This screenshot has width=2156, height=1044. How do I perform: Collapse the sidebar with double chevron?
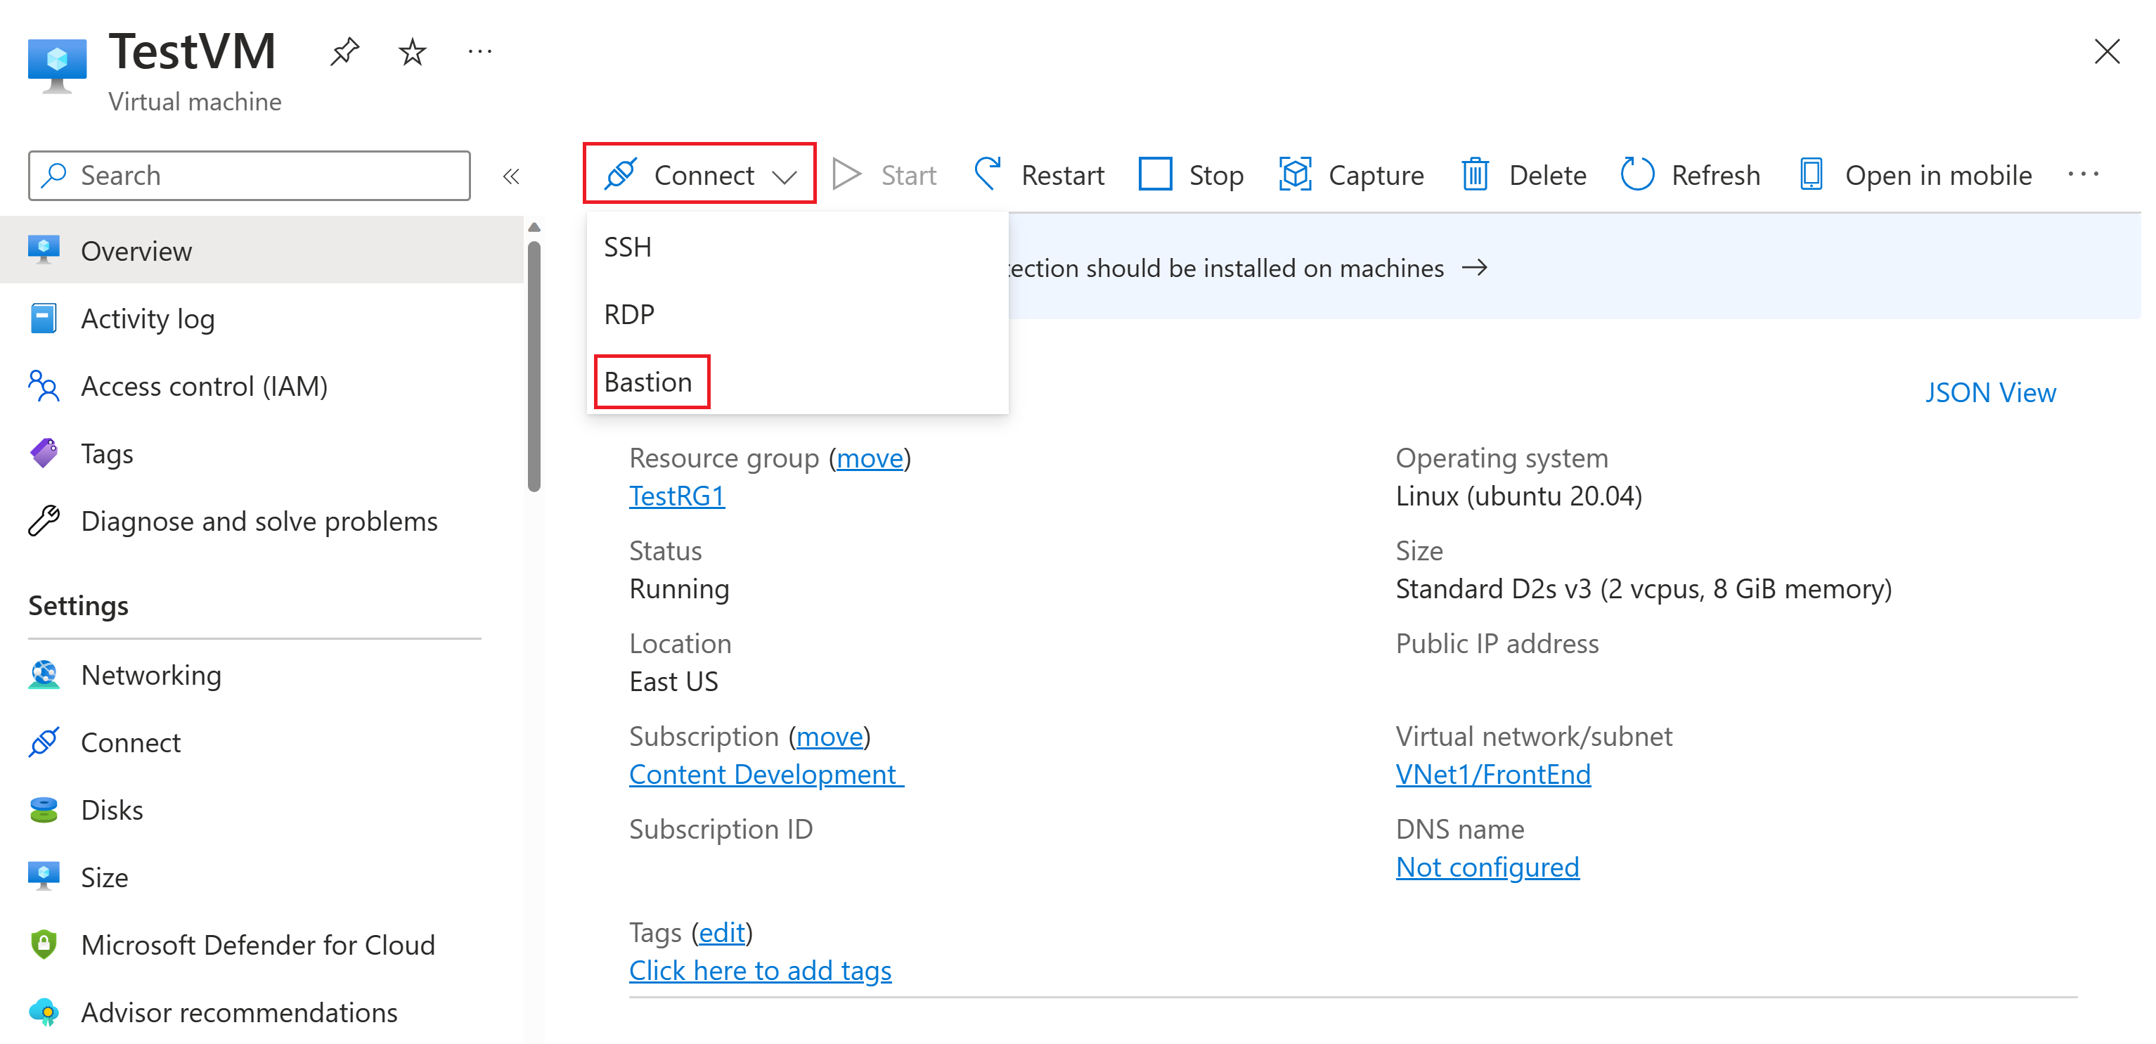[511, 176]
